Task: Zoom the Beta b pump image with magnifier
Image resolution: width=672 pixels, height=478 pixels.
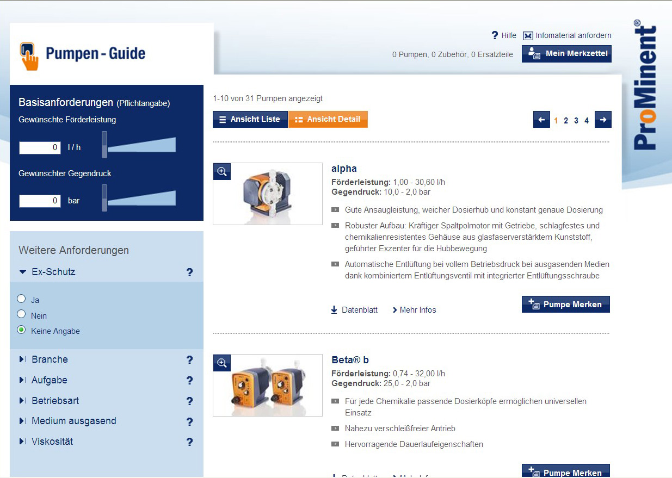Action: click(x=222, y=363)
